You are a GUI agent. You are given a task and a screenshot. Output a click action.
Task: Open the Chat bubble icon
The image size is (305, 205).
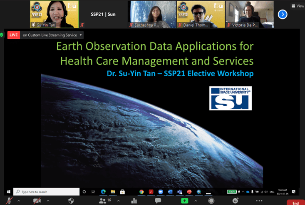158,200
